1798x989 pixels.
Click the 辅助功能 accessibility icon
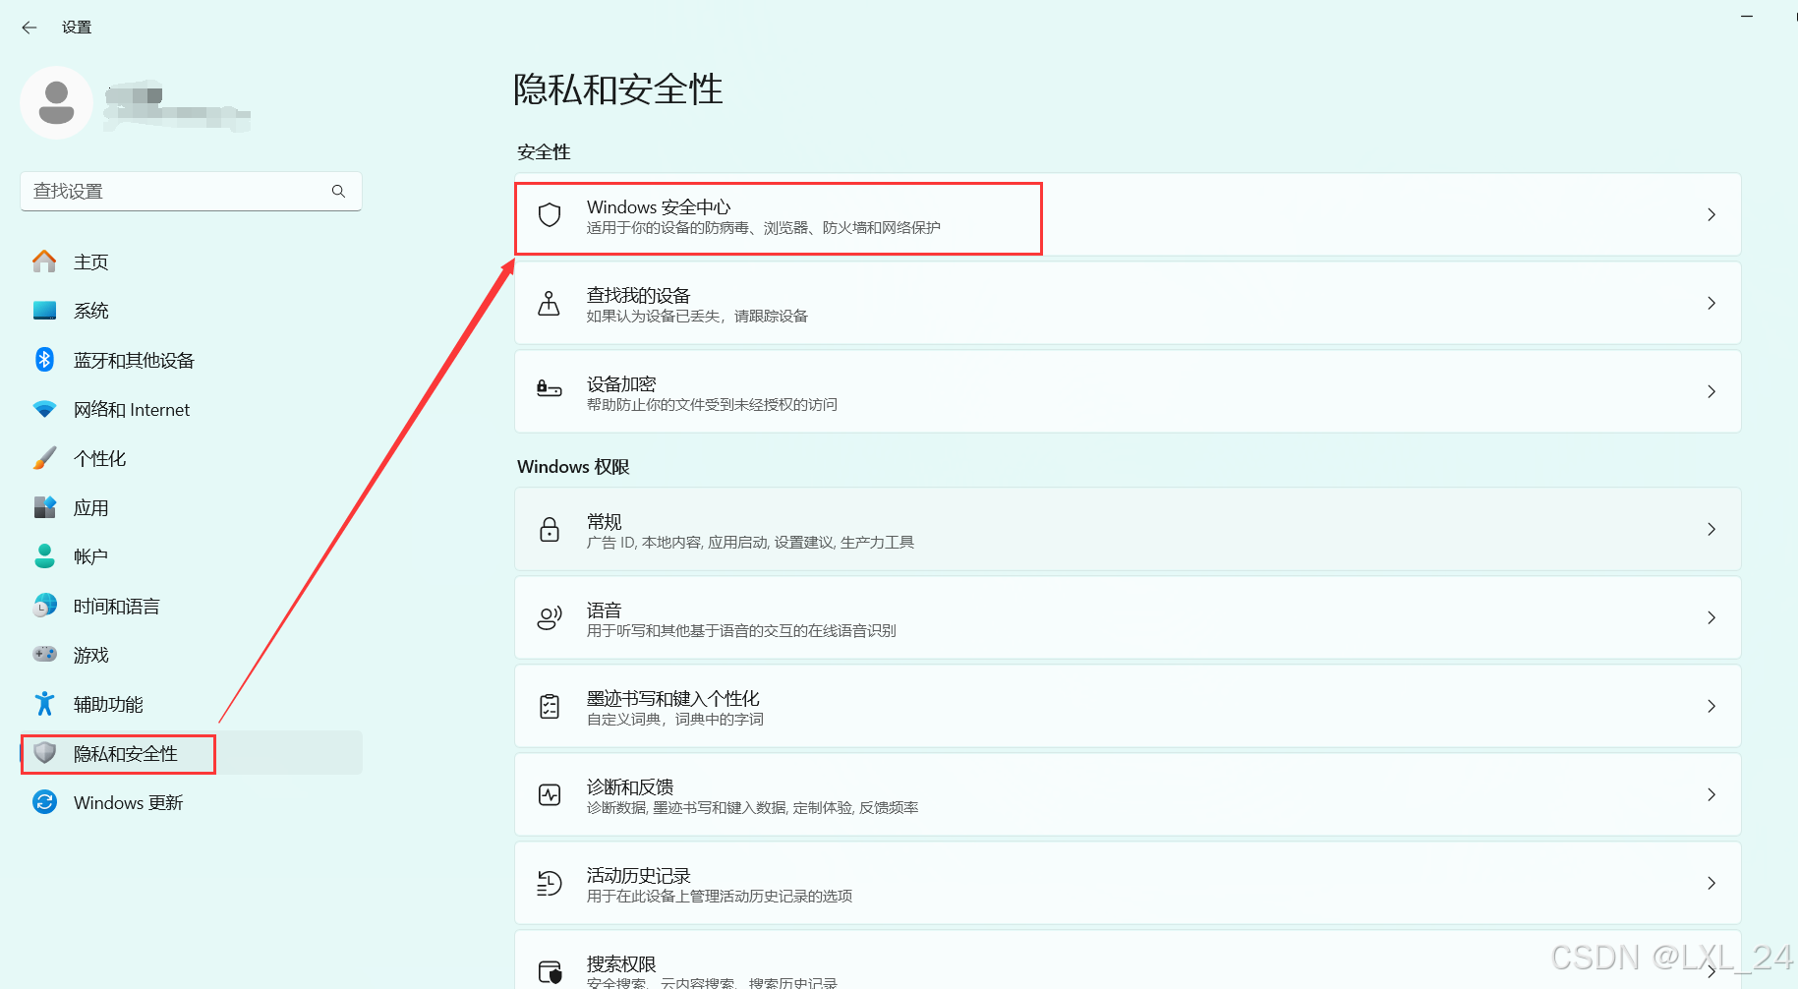44,704
